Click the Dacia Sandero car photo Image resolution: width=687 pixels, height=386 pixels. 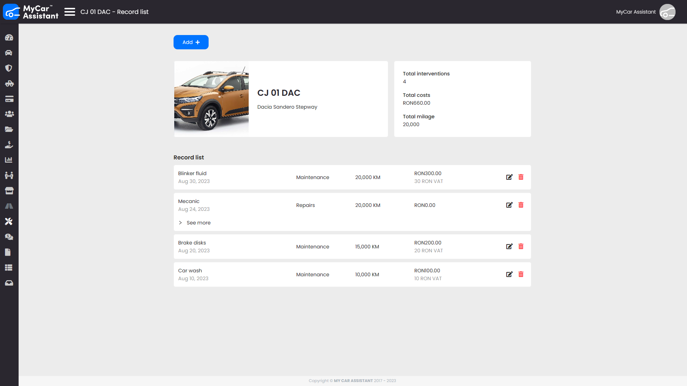tap(211, 99)
